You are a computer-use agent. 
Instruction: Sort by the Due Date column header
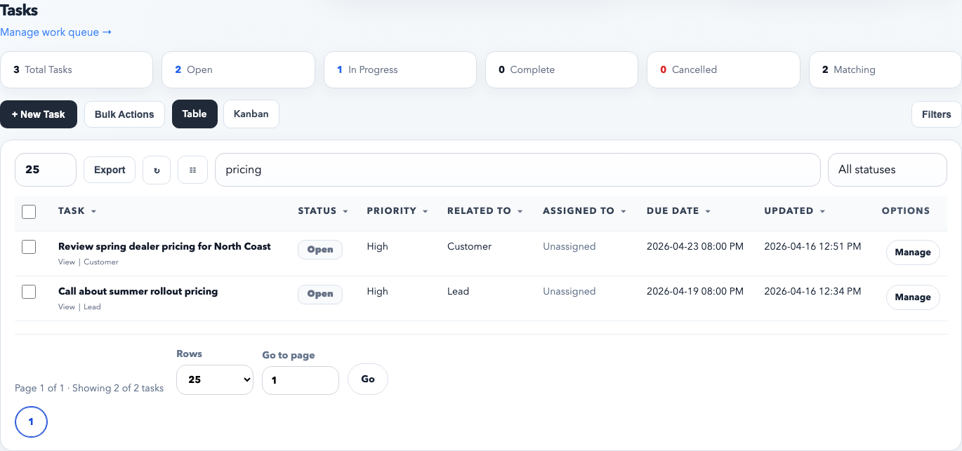click(x=679, y=210)
